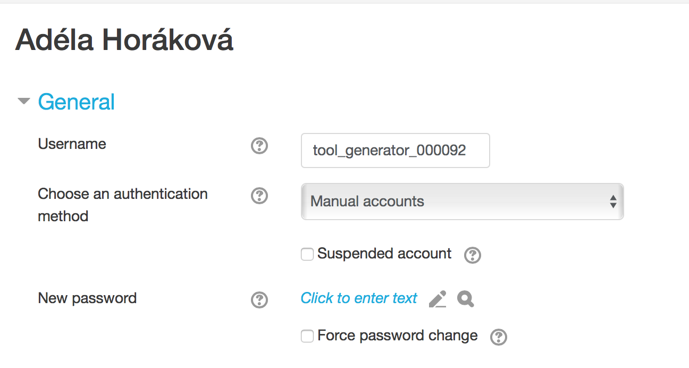Click the Adéla Horáková page heading

(x=124, y=40)
